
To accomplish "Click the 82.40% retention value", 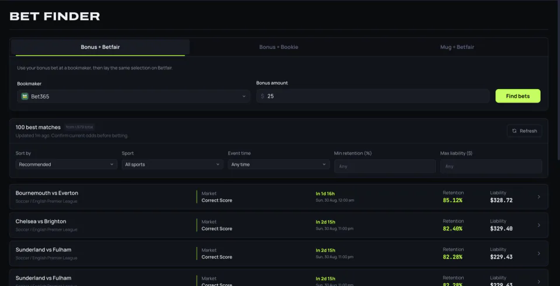I will 453,228.
